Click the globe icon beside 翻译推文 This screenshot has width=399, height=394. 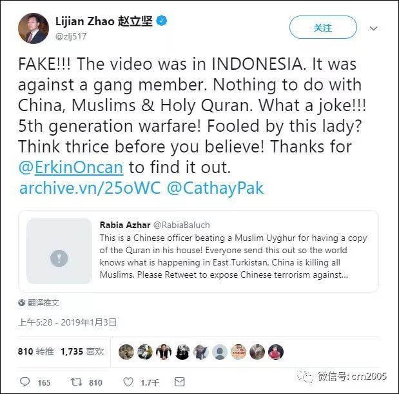(22, 302)
